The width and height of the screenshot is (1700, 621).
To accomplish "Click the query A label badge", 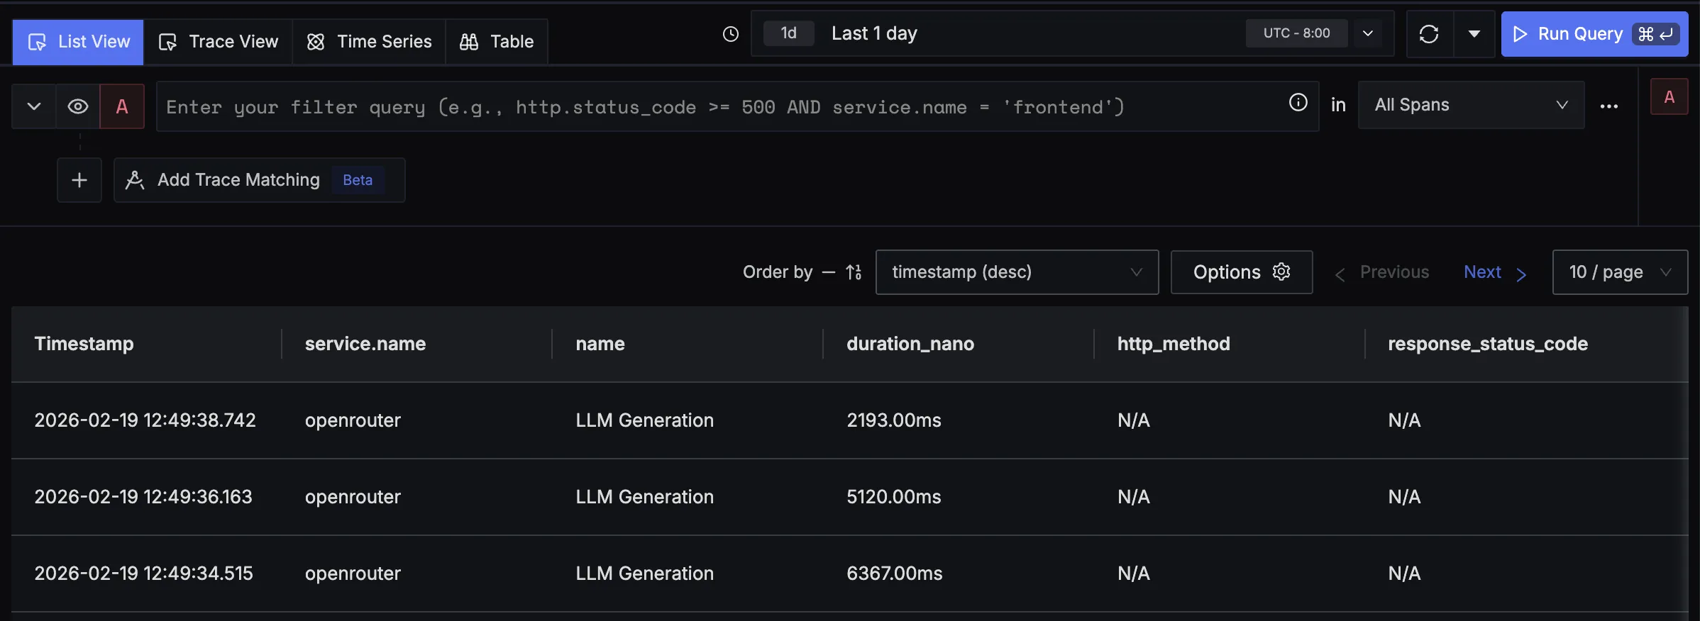I will coord(122,106).
